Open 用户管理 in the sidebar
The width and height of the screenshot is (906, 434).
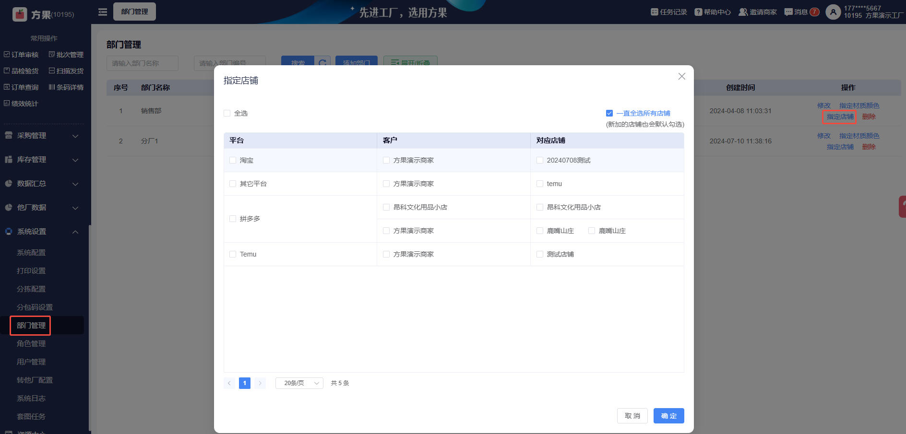click(31, 362)
